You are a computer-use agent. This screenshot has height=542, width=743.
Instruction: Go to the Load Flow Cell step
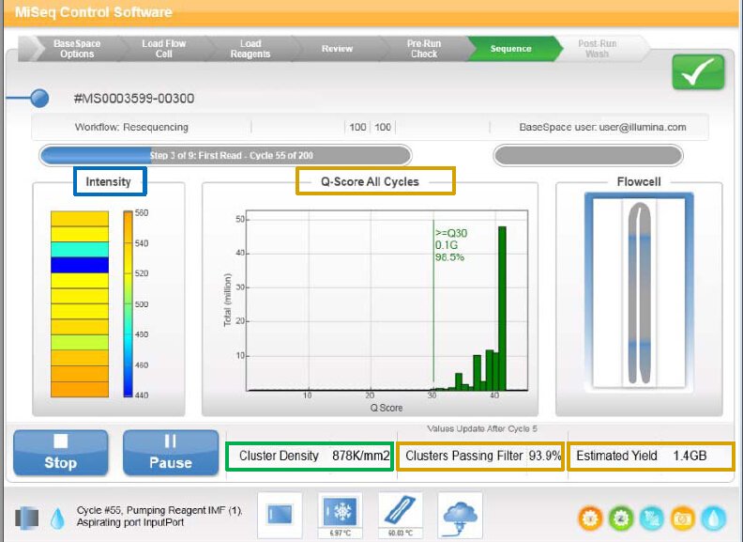[x=163, y=49]
